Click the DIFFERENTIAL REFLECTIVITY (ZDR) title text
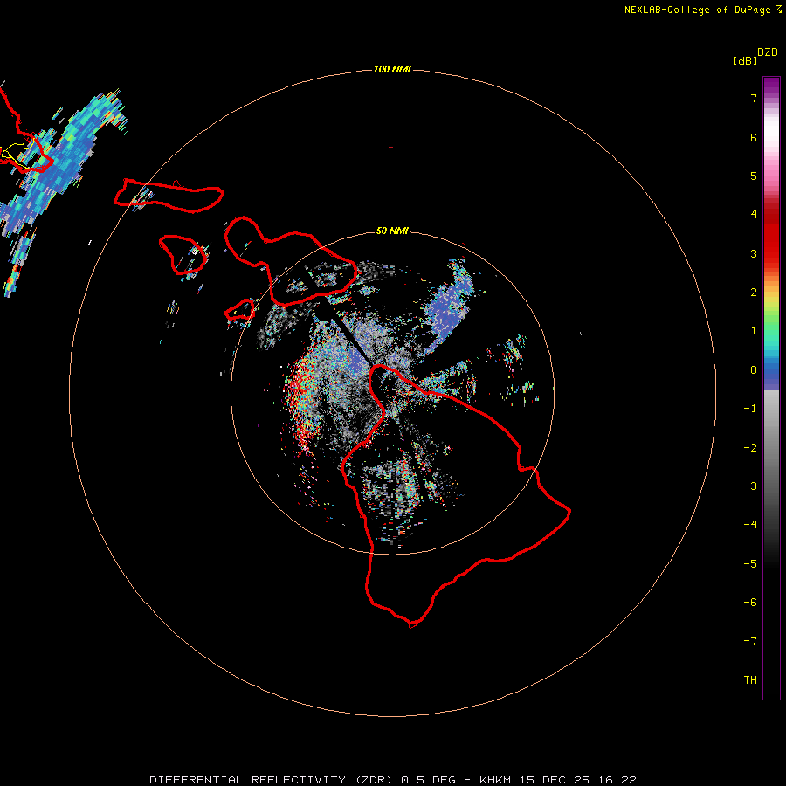This screenshot has height=786, width=786. [272, 780]
